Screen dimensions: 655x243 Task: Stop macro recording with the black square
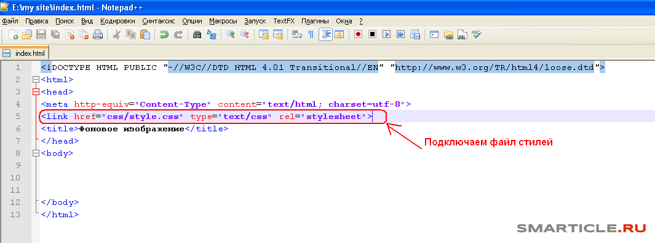[x=372, y=34]
